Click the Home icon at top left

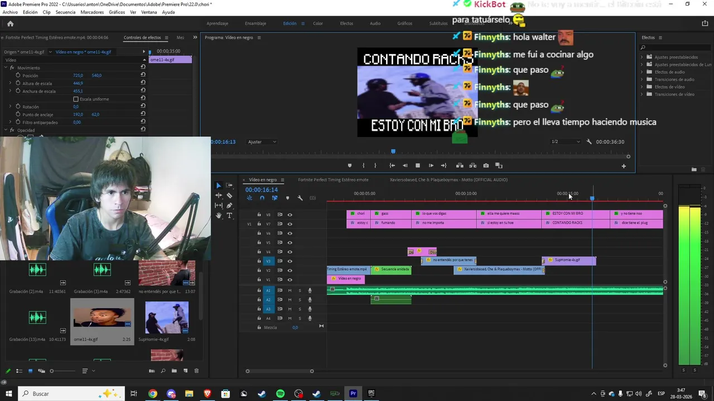tap(10, 23)
